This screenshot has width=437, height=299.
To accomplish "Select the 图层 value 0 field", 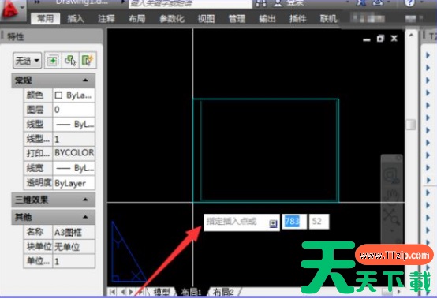I will tap(74, 110).
